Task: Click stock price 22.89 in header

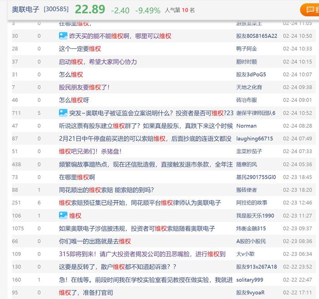Action: coord(90,10)
